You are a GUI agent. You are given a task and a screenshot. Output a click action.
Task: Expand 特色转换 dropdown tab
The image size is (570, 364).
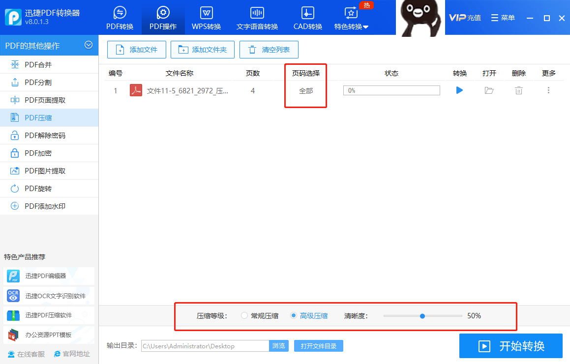tap(351, 18)
